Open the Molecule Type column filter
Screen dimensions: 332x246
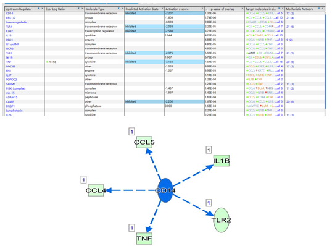[x=118, y=9]
